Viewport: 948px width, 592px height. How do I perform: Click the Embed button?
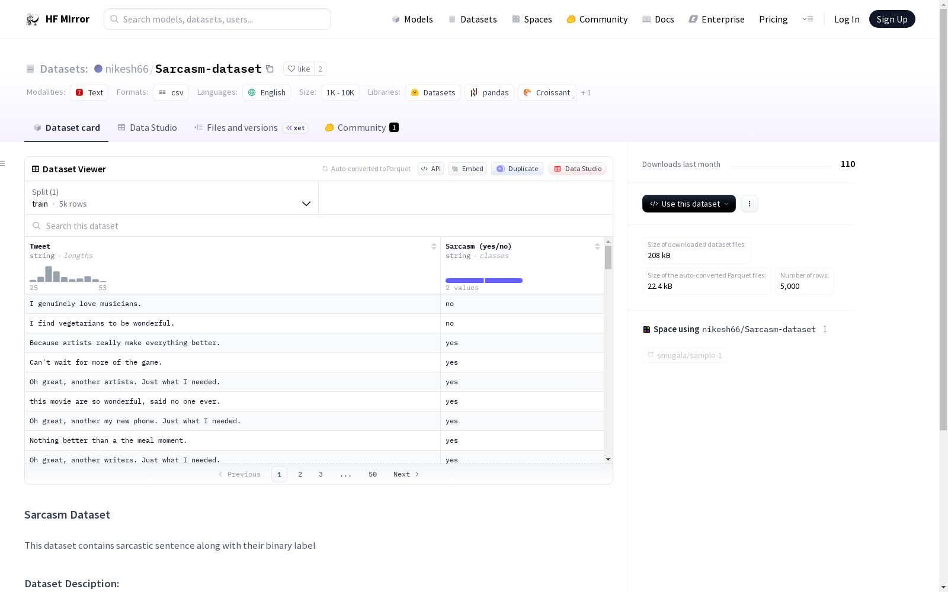(x=467, y=169)
